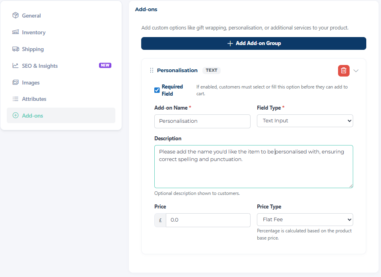Open the Shipping section label
Viewport: 381px width, 277px height.
click(x=33, y=49)
